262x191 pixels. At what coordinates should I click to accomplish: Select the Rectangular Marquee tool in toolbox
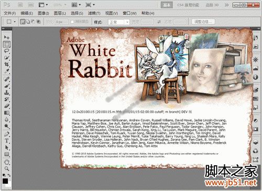7,45
